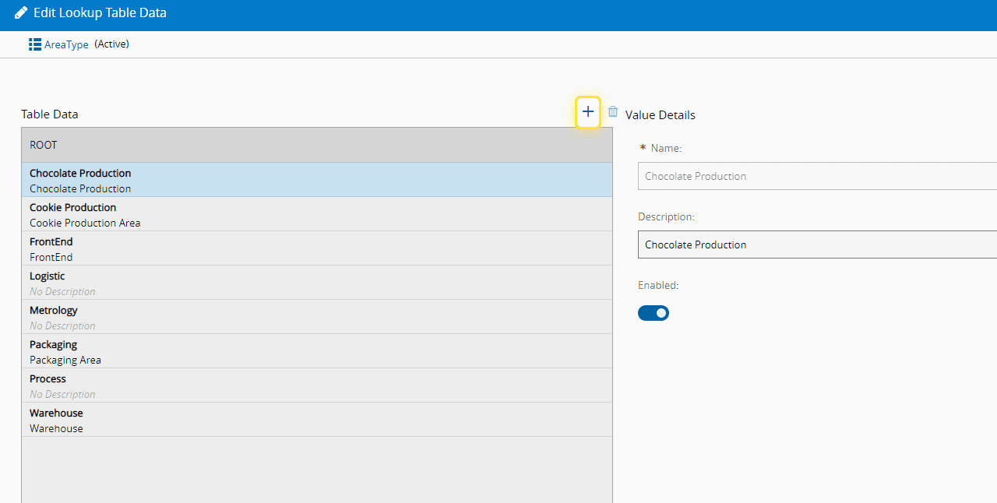The height and width of the screenshot is (503, 997).
Task: Toggle the Enabled switch off
Action: click(654, 313)
